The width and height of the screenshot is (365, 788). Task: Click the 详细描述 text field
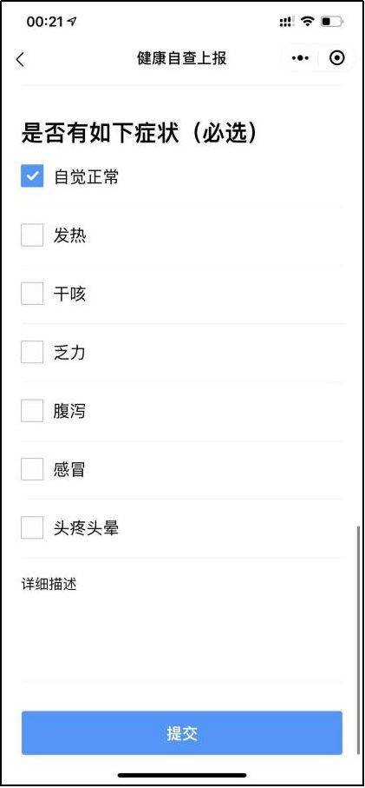182,619
